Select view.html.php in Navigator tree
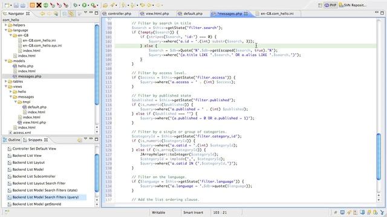This screenshot has height=217, width=387. point(34,122)
